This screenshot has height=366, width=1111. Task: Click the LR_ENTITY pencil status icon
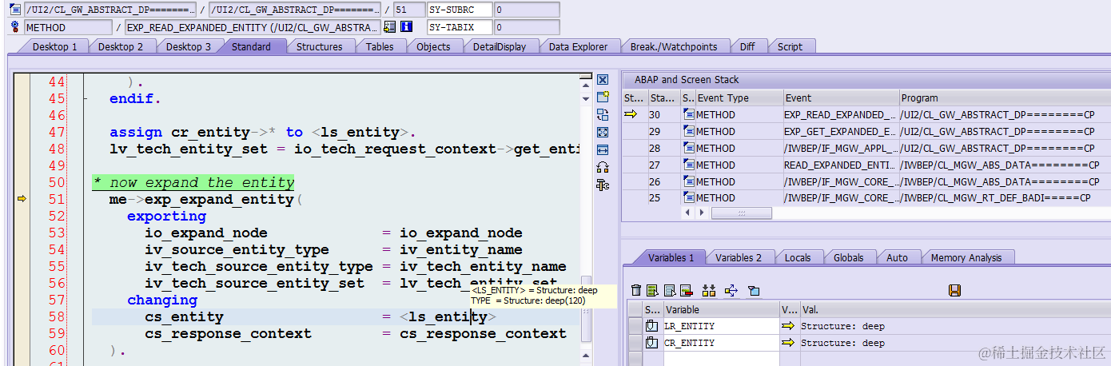651,326
